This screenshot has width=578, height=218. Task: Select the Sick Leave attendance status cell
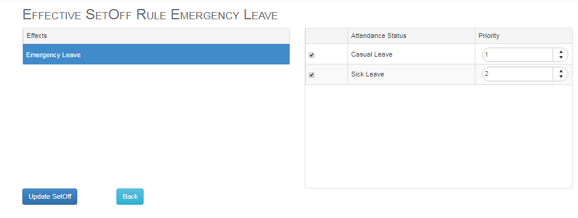(x=411, y=74)
